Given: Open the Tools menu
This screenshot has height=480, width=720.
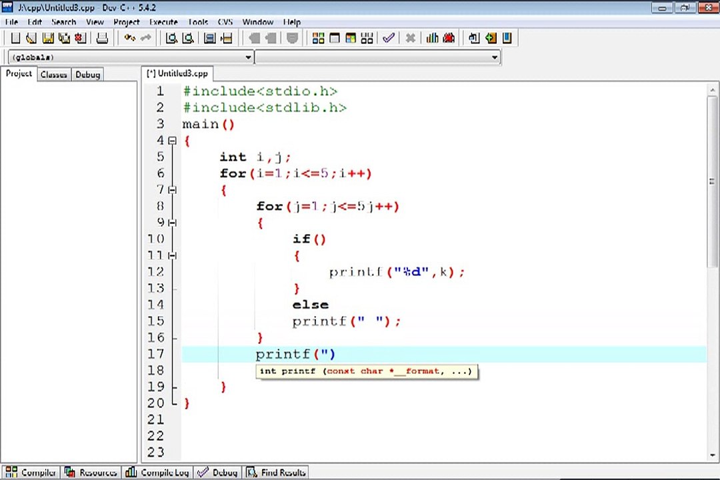Looking at the screenshot, I should coord(198,21).
